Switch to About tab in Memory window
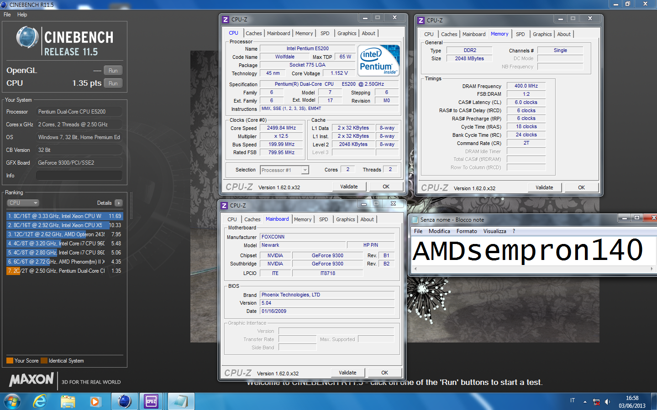Image resolution: width=657 pixels, height=410 pixels. pos(564,34)
